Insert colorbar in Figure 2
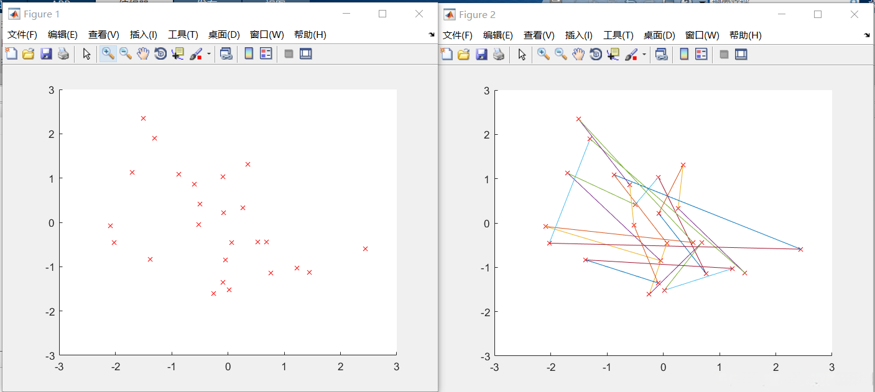Viewport: 875px width, 392px height. click(x=684, y=55)
